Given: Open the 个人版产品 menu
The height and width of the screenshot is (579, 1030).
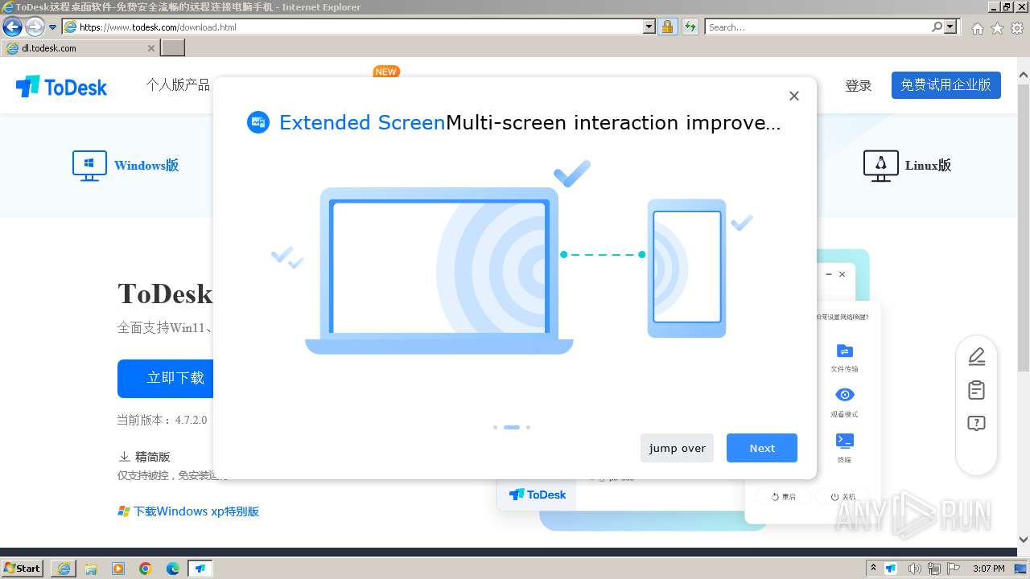Looking at the screenshot, I should pos(178,84).
